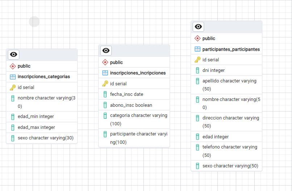Click column icon next to fecha_insc date

105,94
